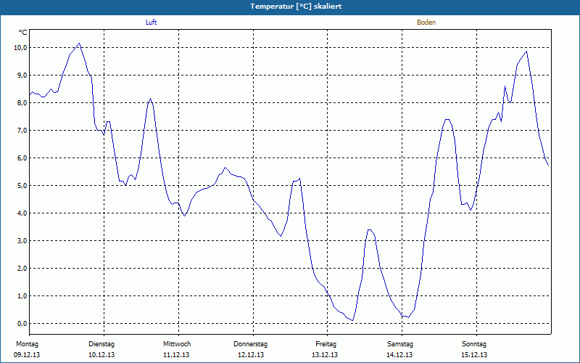Click the 0,0 y-axis value
This screenshot has width=580, height=363.
(x=22, y=323)
